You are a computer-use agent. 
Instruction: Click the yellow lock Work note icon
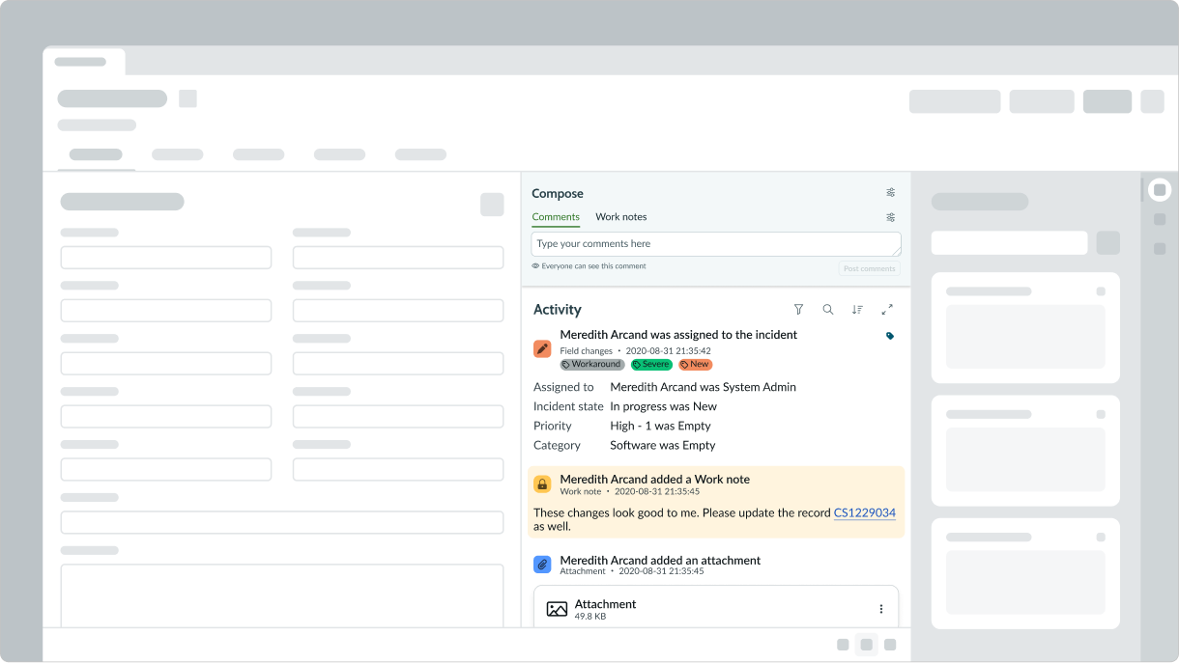(x=542, y=484)
